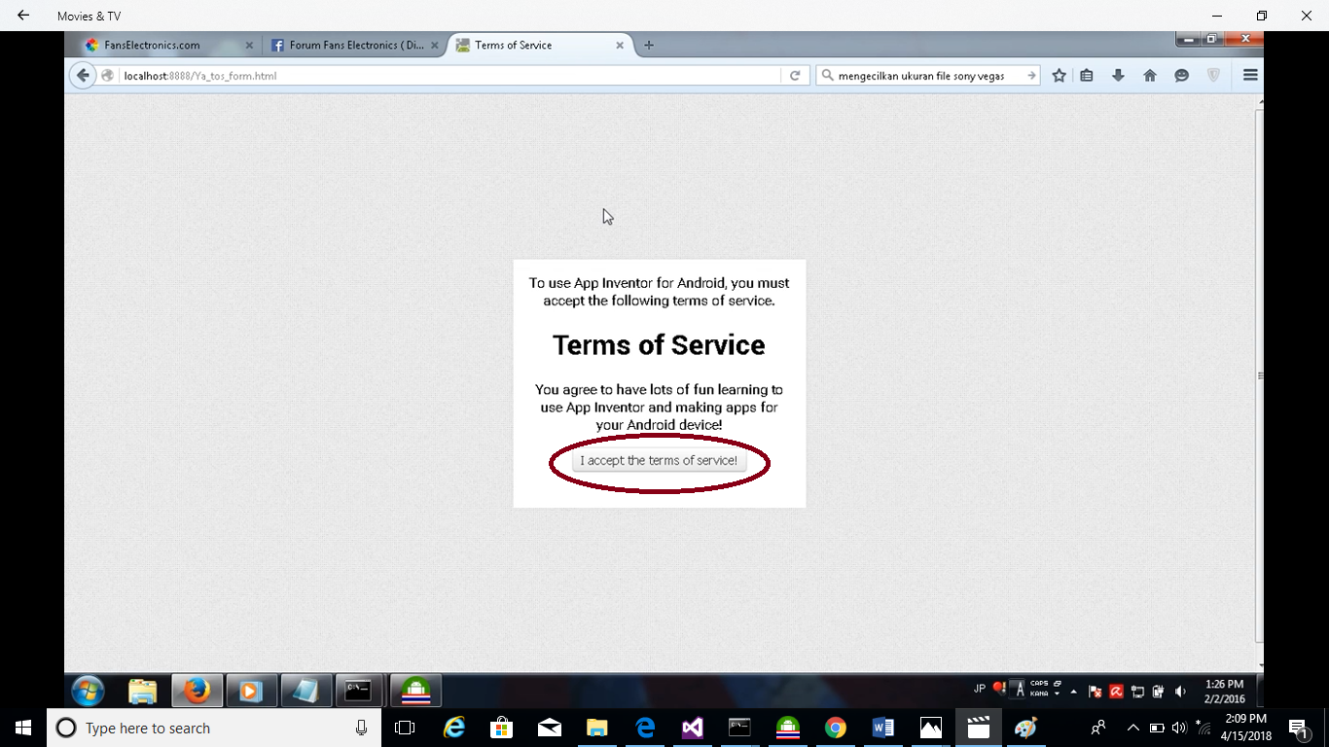The height and width of the screenshot is (747, 1329).
Task: Open a new tab with the plus button
Action: pyautogui.click(x=648, y=45)
